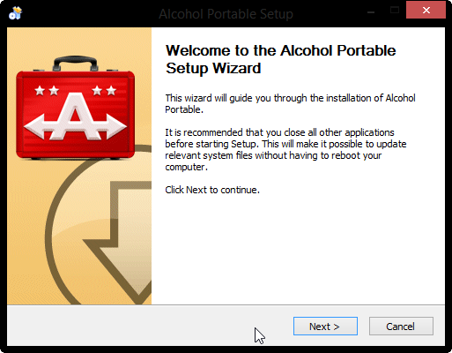The width and height of the screenshot is (452, 353).
Task: Click the left-pointing white arrowhead on suitcase
Action: pyautogui.click(x=35, y=126)
